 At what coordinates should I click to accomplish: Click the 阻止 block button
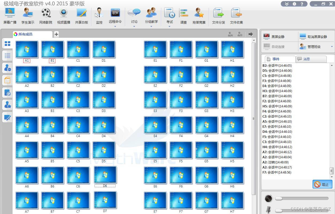coord(322,184)
